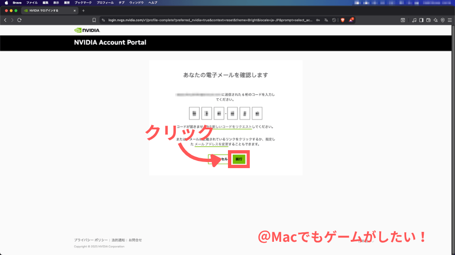Open the Brave VPN shield icon
The height and width of the screenshot is (255, 455).
442,20
